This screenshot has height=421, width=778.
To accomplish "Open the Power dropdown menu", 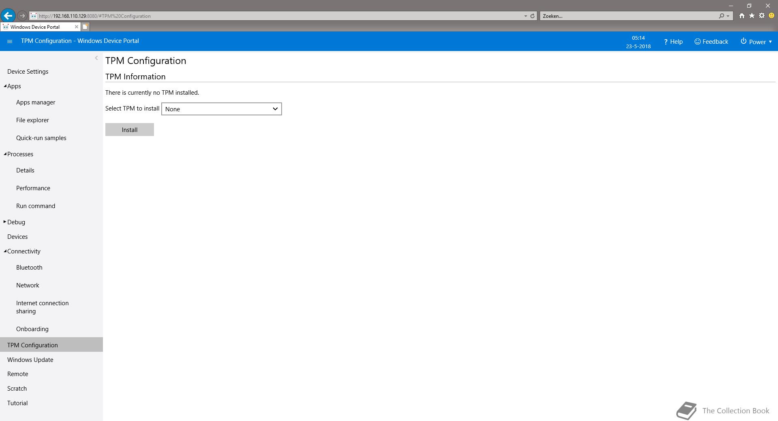I will 756,42.
